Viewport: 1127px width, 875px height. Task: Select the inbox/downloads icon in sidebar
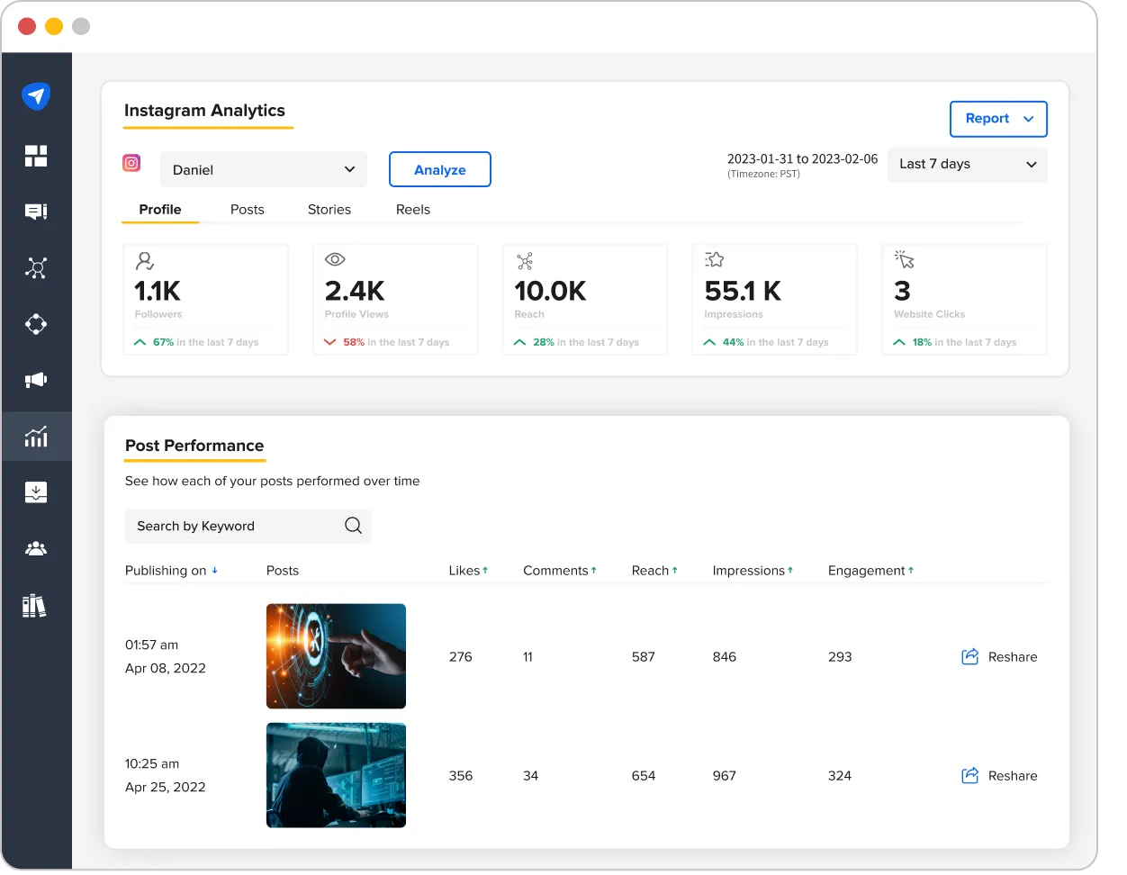click(36, 492)
